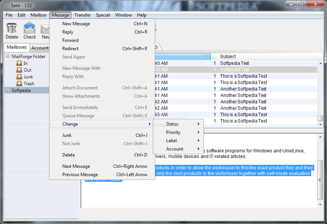Select first This is a Softpedia Test row
The image size is (327, 224).
[236, 76]
